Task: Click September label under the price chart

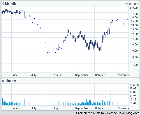Action: (82, 75)
